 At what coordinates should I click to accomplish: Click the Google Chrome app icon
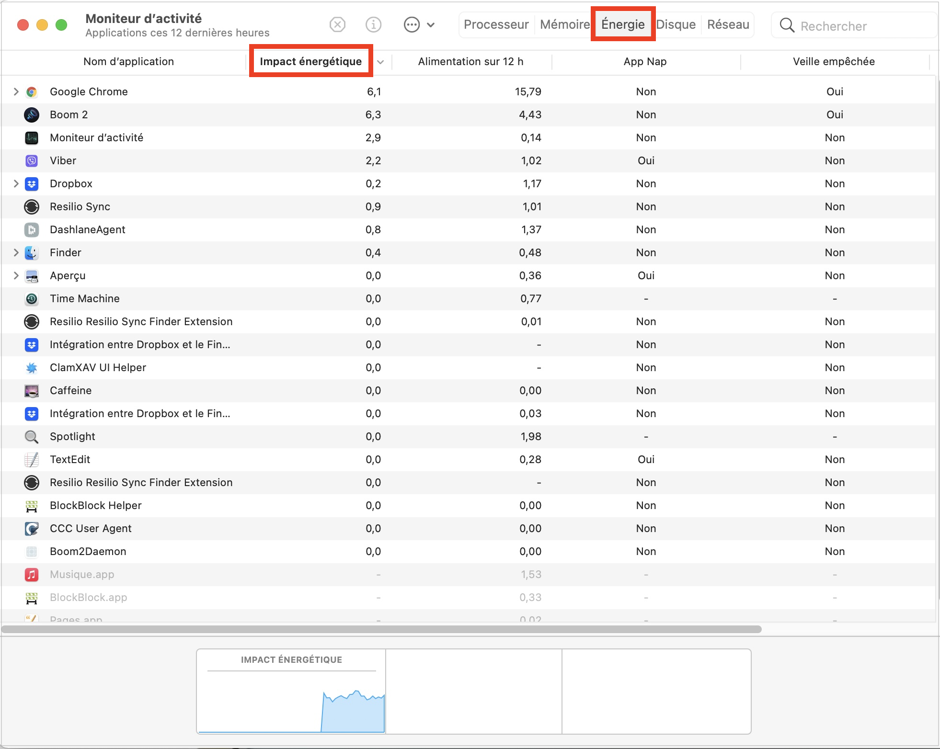32,92
